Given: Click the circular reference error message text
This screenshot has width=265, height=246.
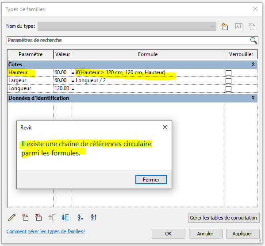Looking at the screenshot, I should tap(86, 148).
